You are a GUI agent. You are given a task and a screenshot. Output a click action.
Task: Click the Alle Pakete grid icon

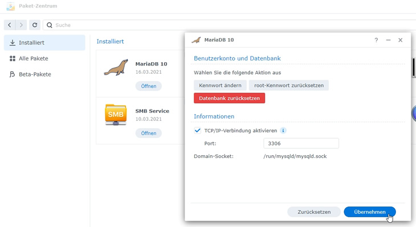12,58
